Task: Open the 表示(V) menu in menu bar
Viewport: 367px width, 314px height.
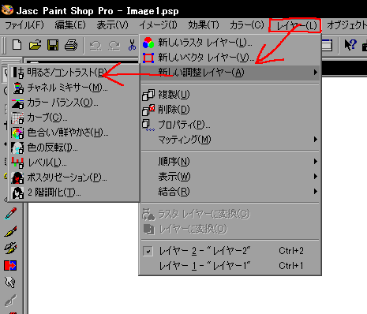Action: point(113,25)
